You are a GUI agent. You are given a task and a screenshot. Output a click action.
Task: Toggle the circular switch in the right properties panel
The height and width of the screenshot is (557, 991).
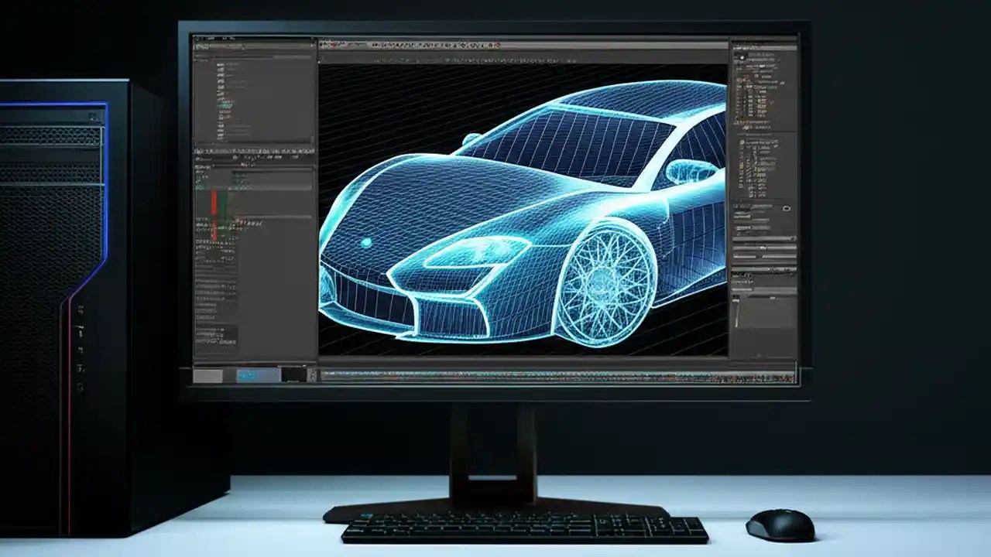787,209
